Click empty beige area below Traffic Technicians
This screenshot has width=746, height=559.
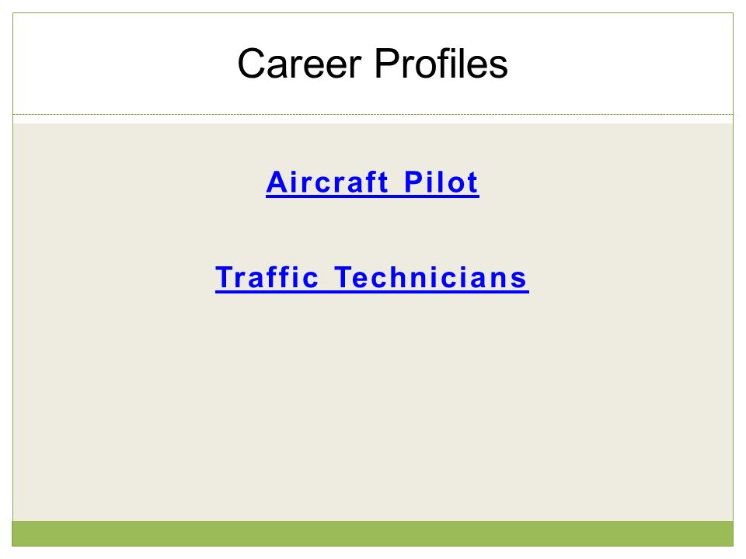click(372, 404)
